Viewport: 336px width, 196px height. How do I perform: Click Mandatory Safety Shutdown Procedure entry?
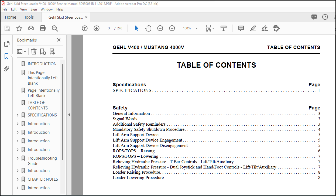click(x=216, y=129)
